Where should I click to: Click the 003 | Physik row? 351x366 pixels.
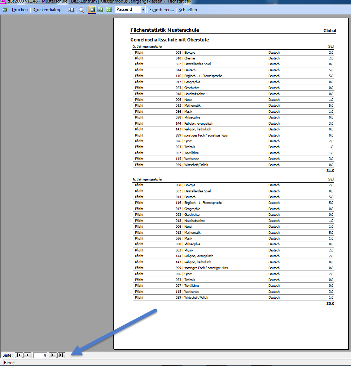(x=233, y=250)
